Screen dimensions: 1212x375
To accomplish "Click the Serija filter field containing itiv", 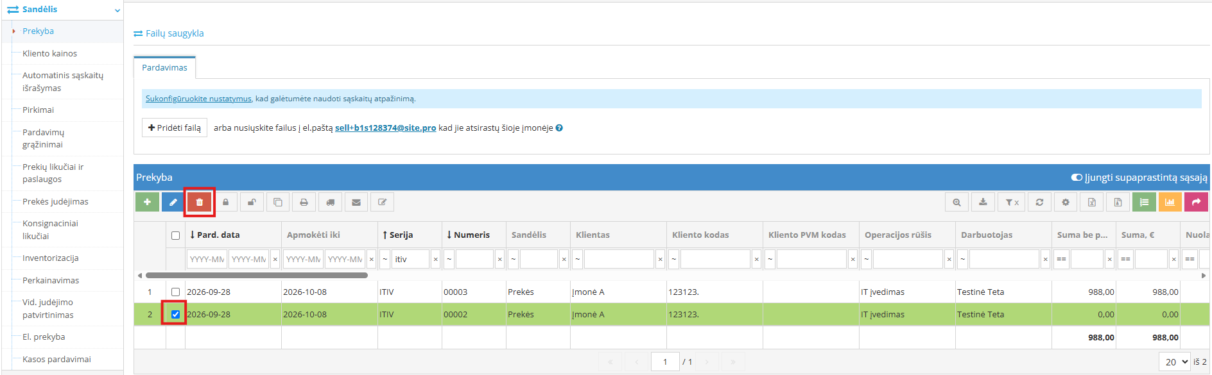I will (x=411, y=259).
